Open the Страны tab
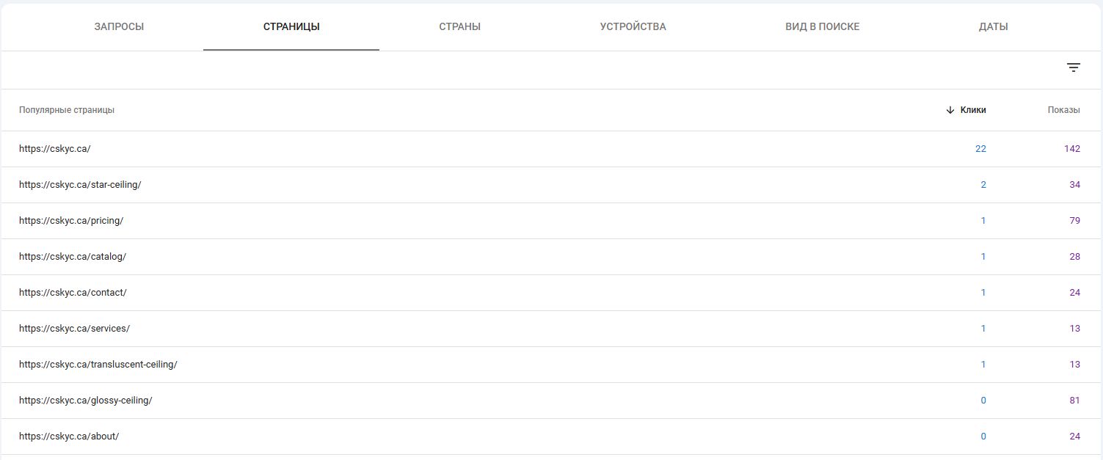Image resolution: width=1103 pixels, height=460 pixels. click(460, 27)
